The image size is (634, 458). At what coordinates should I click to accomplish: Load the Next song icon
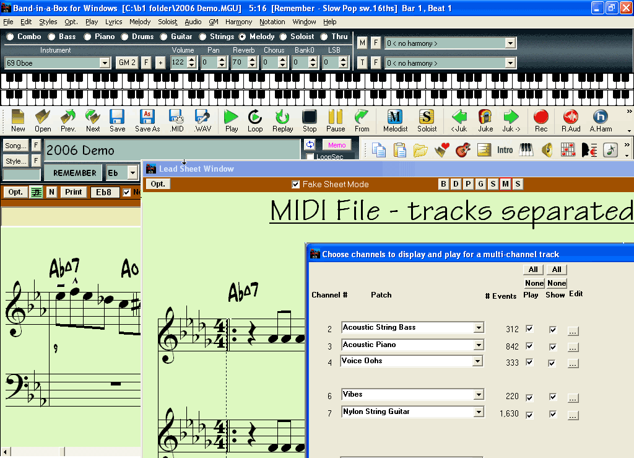coord(93,121)
